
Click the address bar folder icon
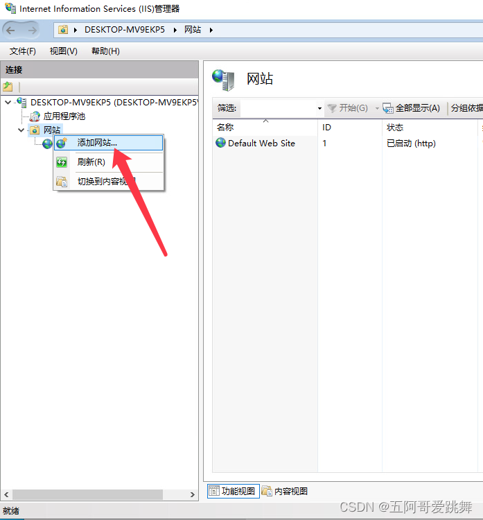point(63,30)
